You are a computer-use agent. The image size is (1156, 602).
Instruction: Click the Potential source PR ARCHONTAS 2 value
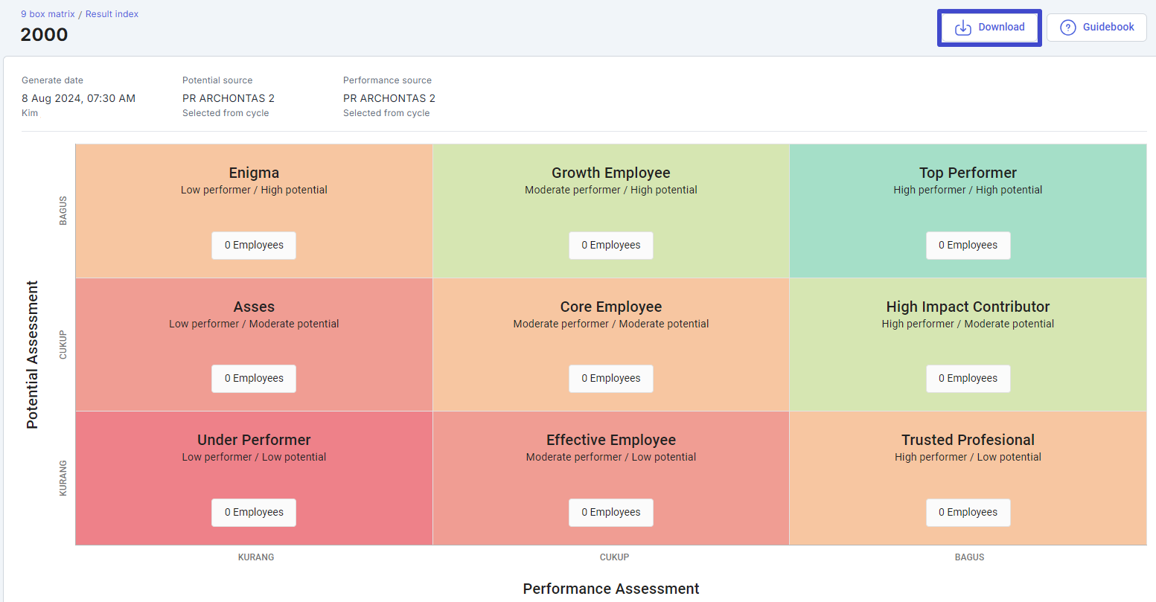pyautogui.click(x=229, y=98)
